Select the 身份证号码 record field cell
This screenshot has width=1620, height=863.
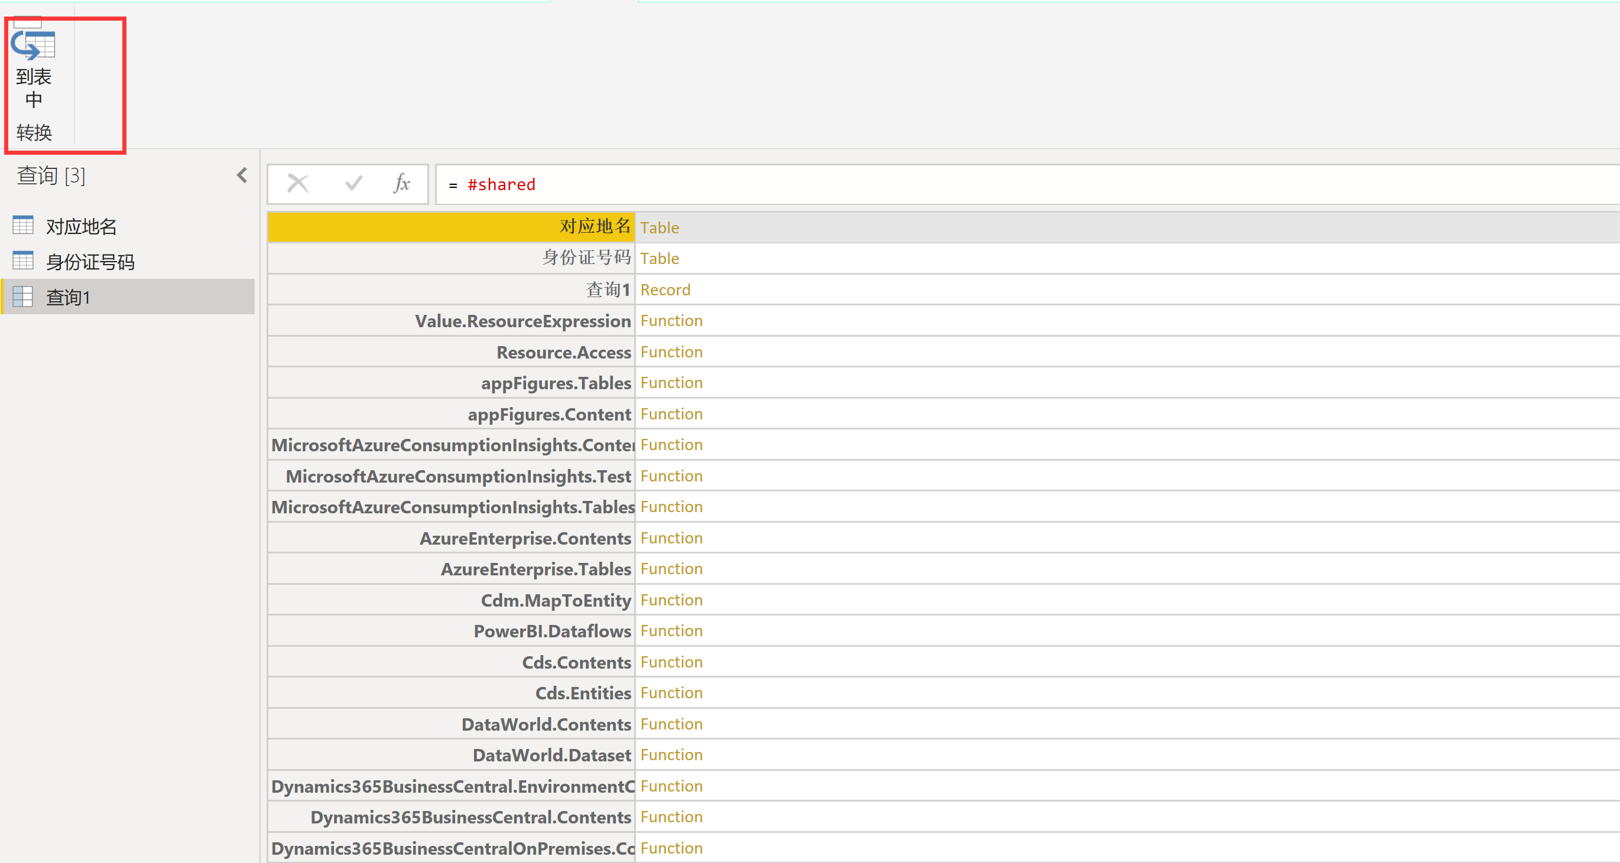click(x=452, y=258)
